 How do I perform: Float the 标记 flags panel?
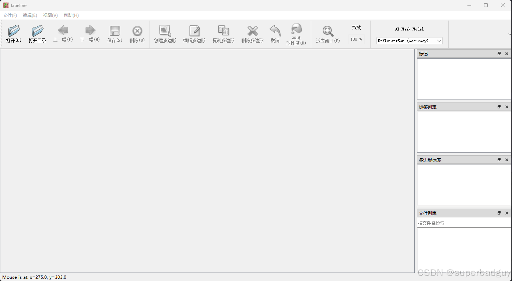click(x=499, y=54)
